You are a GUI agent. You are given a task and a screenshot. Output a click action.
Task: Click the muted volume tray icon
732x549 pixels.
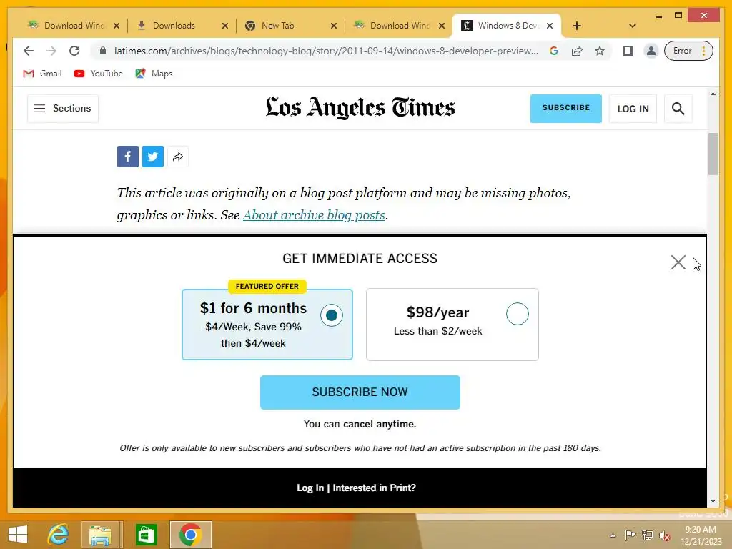coord(665,535)
